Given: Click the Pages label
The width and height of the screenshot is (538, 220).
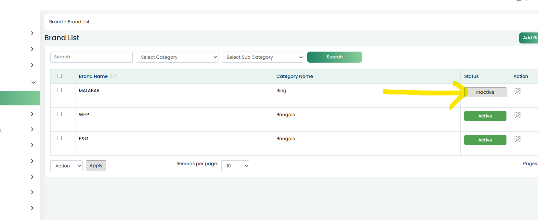Looking at the screenshot, I should (x=530, y=164).
